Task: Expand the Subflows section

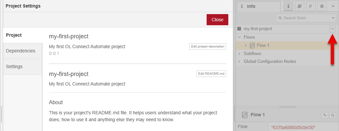Action: pos(239,53)
